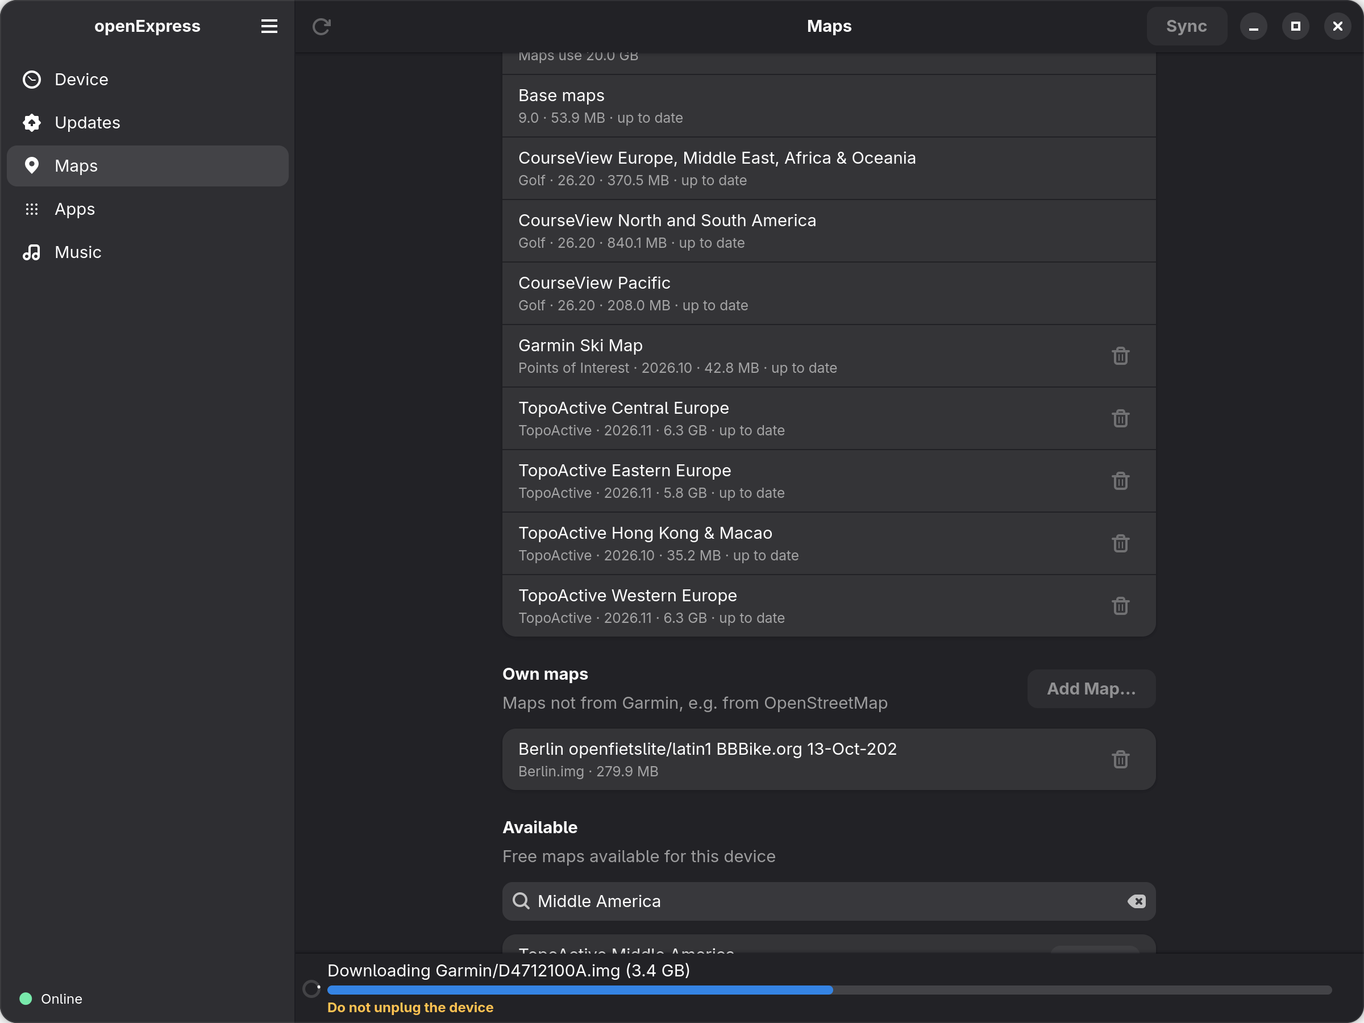The width and height of the screenshot is (1364, 1023).
Task: Click the Updates gear badge icon
Action: pyautogui.click(x=32, y=123)
